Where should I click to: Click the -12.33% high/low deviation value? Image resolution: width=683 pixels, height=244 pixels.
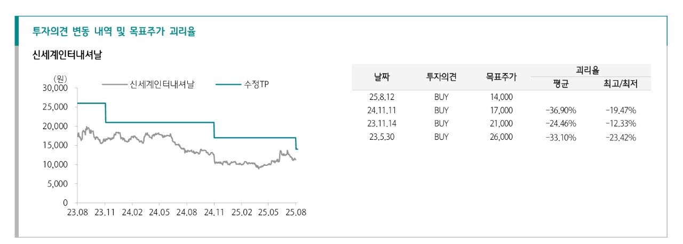(621, 124)
